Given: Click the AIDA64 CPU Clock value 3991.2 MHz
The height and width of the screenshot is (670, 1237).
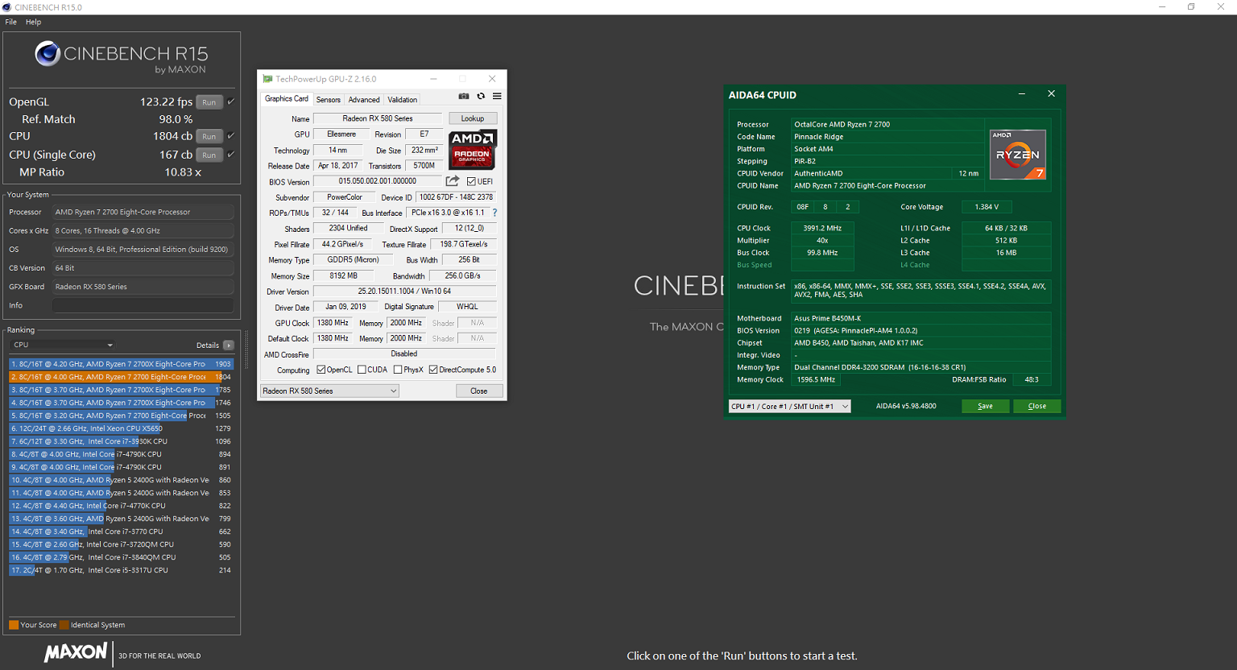Looking at the screenshot, I should [x=822, y=228].
